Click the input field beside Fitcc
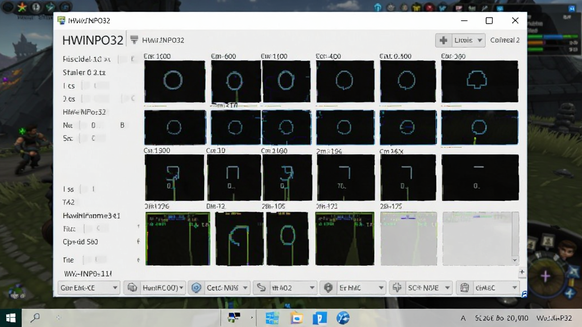This screenshot has width=582, height=327. click(97, 228)
